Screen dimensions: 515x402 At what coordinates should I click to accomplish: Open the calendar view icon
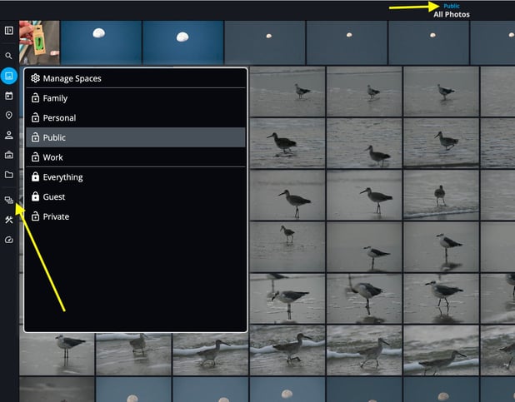click(x=9, y=96)
